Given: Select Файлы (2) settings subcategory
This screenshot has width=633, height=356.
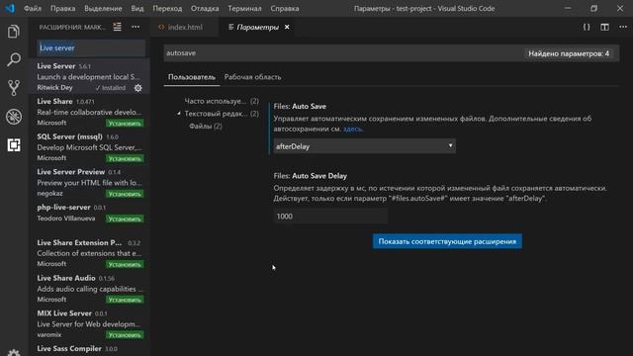Looking at the screenshot, I should pos(206,126).
